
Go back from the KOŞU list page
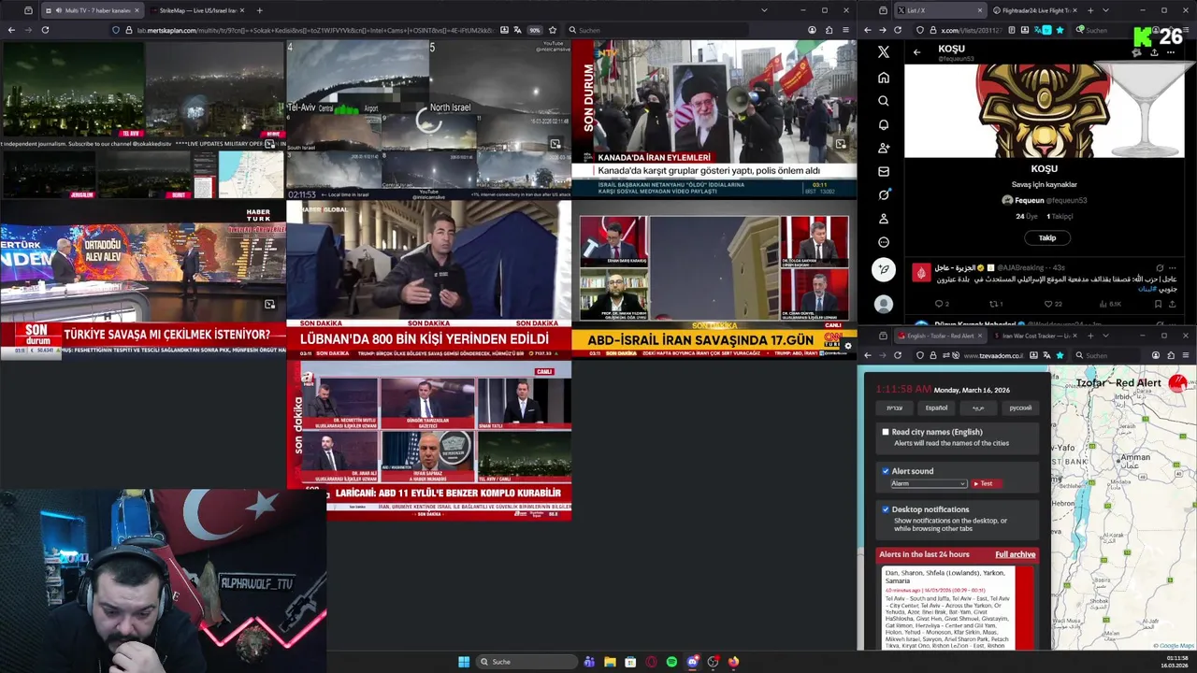(x=916, y=52)
